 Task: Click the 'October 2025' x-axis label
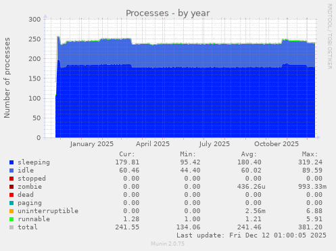click(277, 144)
